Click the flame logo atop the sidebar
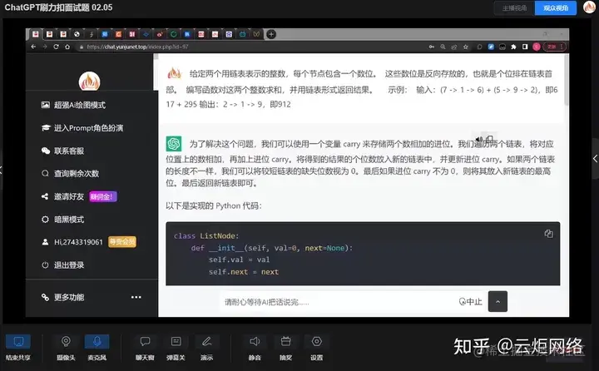Image resolution: width=599 pixels, height=371 pixels. coord(90,81)
